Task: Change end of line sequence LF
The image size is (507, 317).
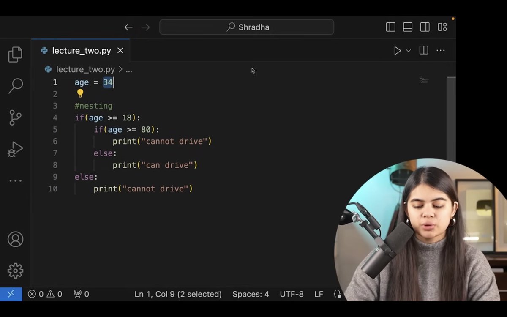Action: pyautogui.click(x=319, y=294)
